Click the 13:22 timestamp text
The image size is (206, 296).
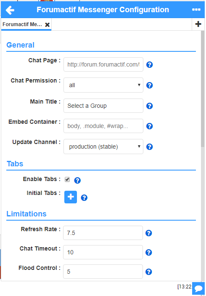[x=185, y=287]
